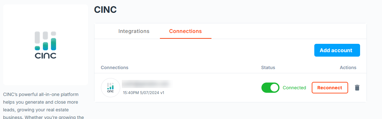The width and height of the screenshot is (382, 119).
Task: Click the Connections column header
Action: point(114,67)
